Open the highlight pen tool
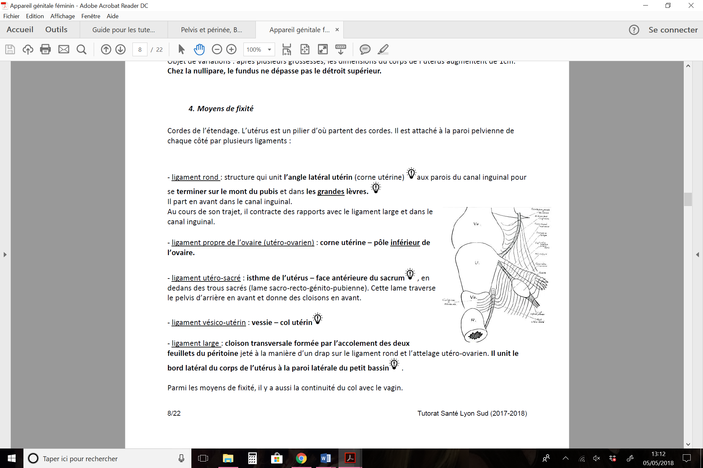703x468 pixels. coord(383,49)
